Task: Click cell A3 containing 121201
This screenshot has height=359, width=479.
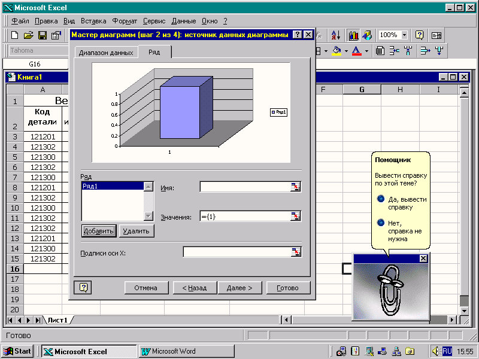Action: [43, 137]
